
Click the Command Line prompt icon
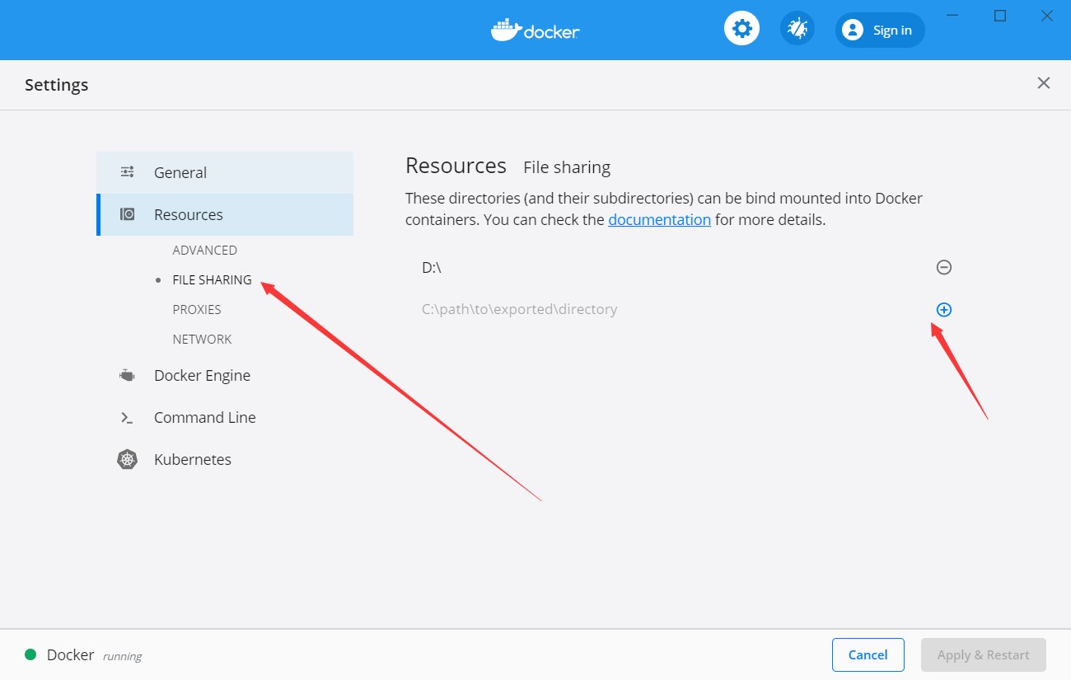click(127, 418)
